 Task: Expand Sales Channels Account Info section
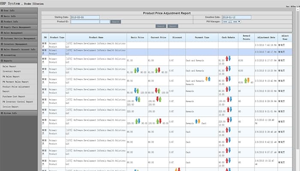(x=19, y=50)
